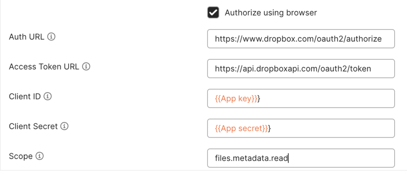Screen dimensions: 407x173
Task: Click the orange App secret variable
Action: [x=241, y=128]
